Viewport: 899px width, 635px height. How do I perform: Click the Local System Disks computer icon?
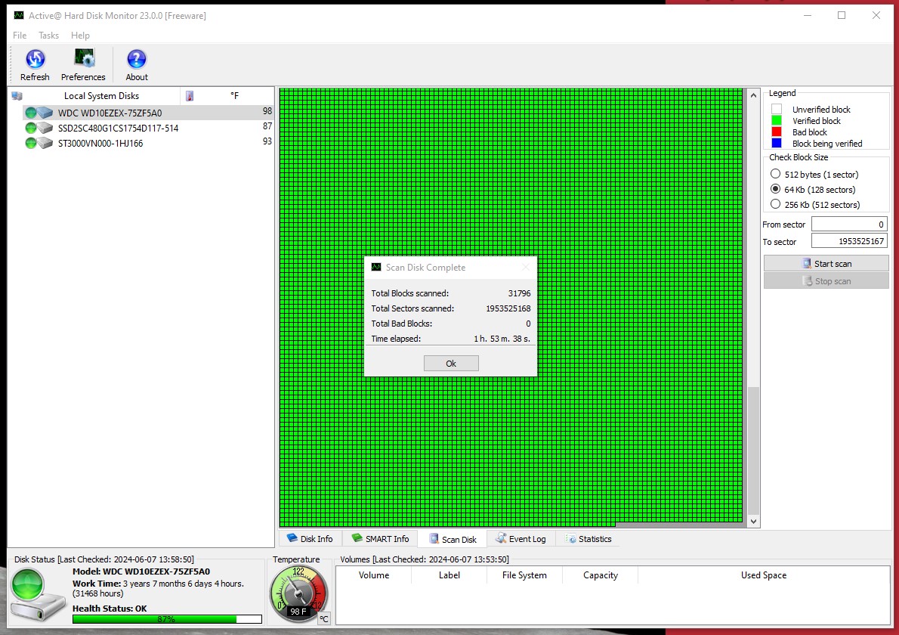tap(17, 96)
